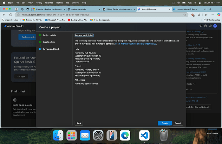
Task: Open the History menu
Action: pyautogui.click(x=39, y=3)
